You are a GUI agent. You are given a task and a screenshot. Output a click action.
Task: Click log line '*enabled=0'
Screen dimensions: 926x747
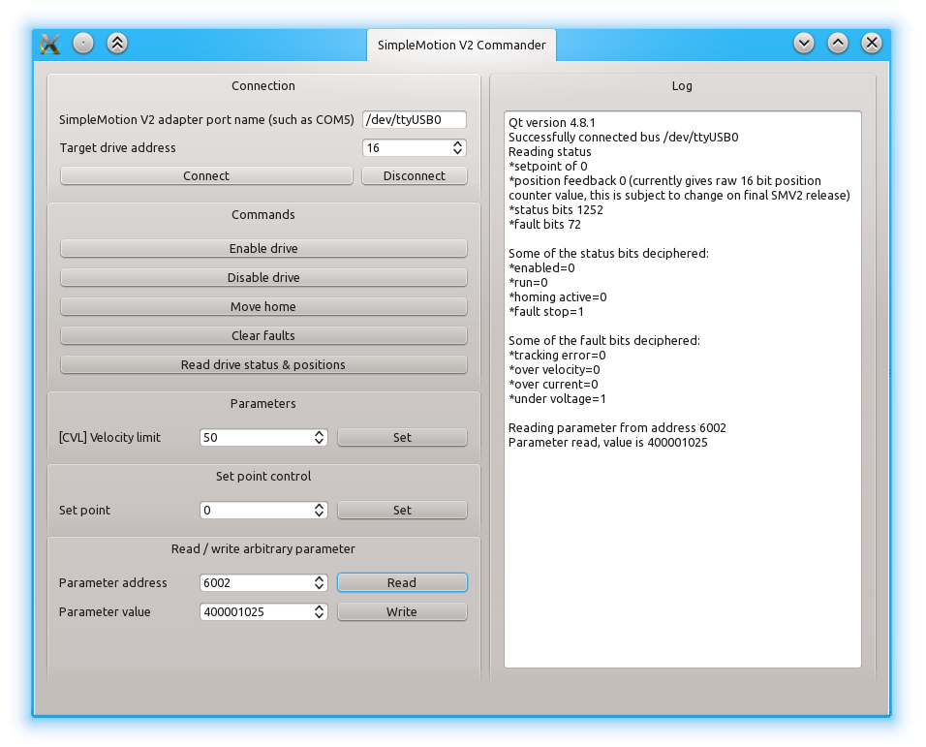541,268
